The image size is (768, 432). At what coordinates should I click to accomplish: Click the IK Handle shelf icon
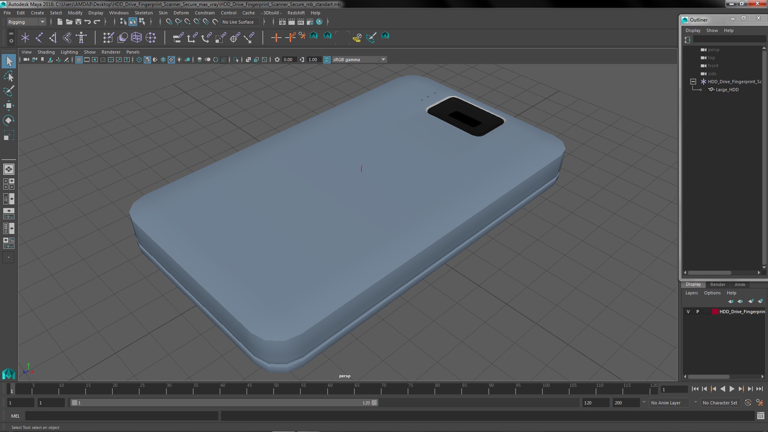(x=53, y=38)
